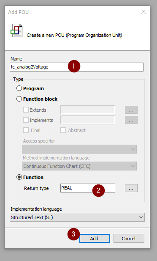
Task: Click the Implements browse ellipsis button
Action: (x=131, y=120)
